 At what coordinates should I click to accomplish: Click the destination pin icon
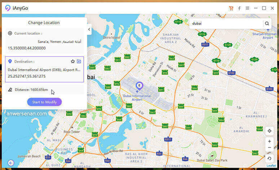[10, 61]
